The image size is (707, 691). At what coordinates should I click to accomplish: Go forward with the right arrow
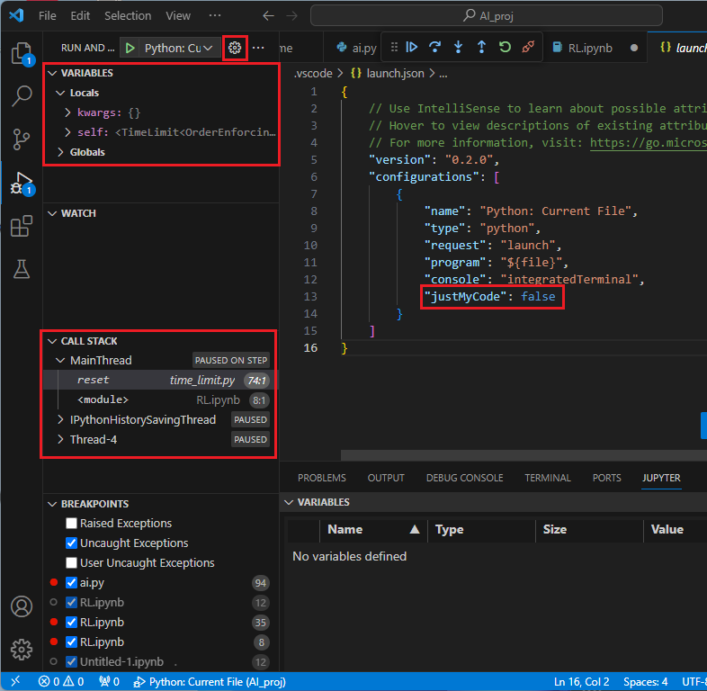click(x=292, y=16)
